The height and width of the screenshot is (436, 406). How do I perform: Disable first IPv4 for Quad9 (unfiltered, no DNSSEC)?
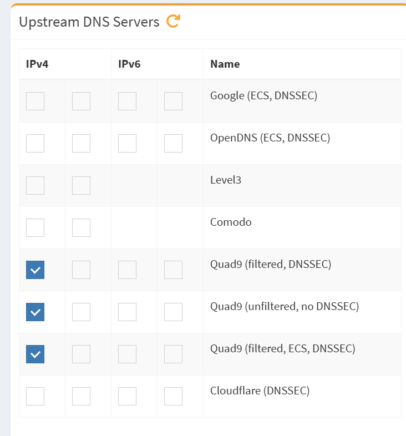(x=35, y=312)
